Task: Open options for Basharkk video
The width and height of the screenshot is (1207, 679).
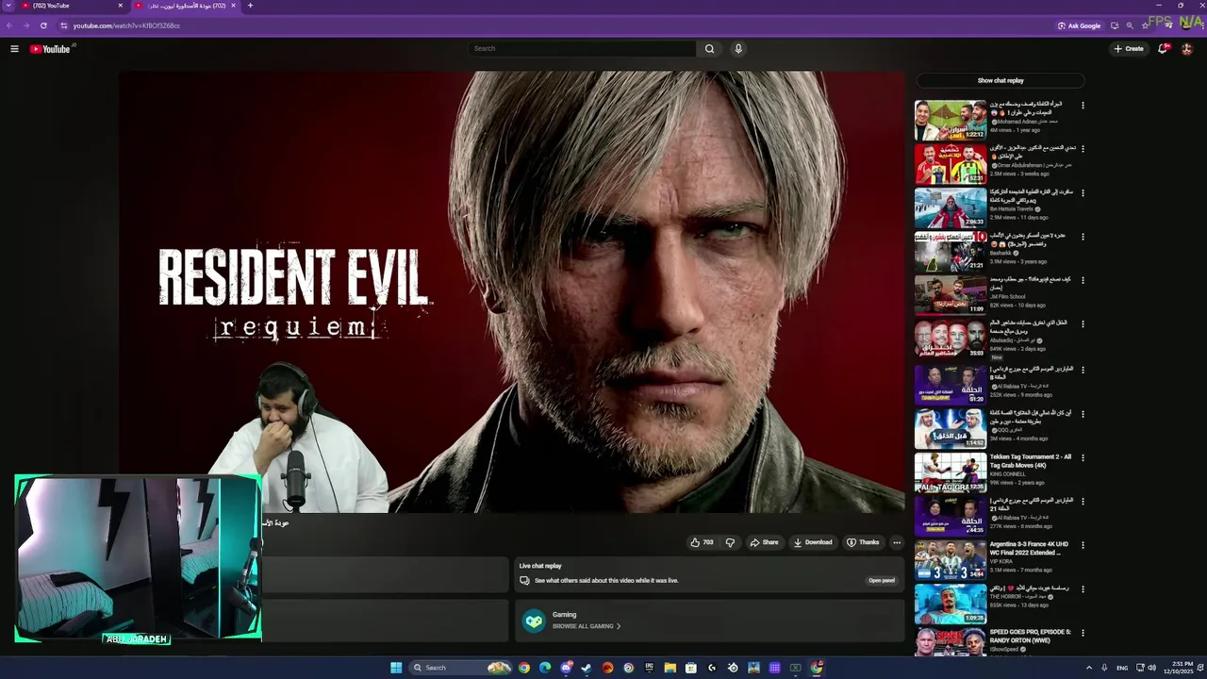Action: 1083,237
